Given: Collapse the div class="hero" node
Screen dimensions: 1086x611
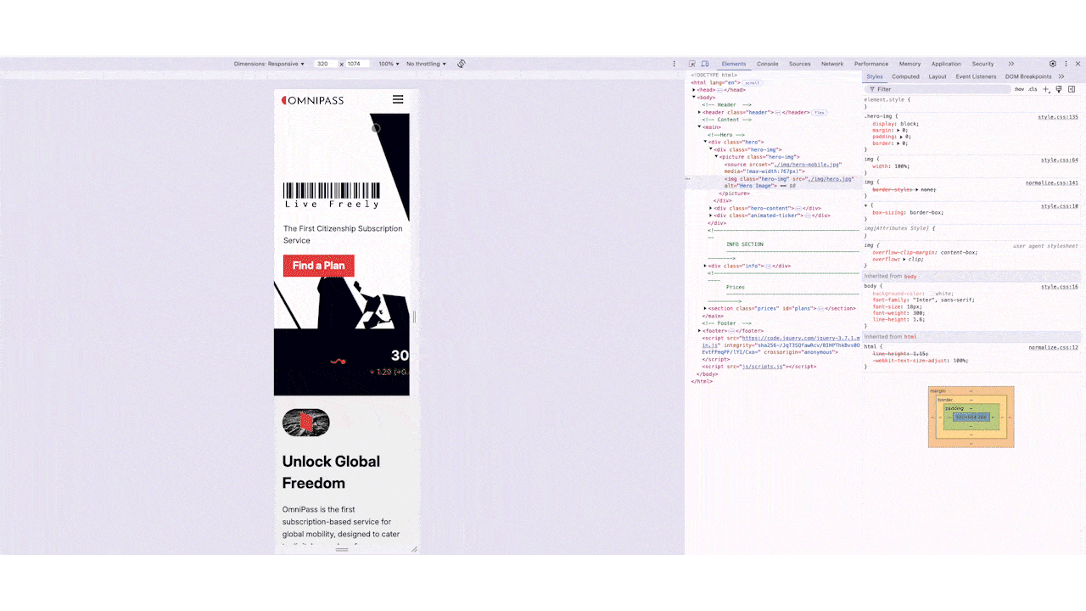Looking at the screenshot, I should (705, 142).
